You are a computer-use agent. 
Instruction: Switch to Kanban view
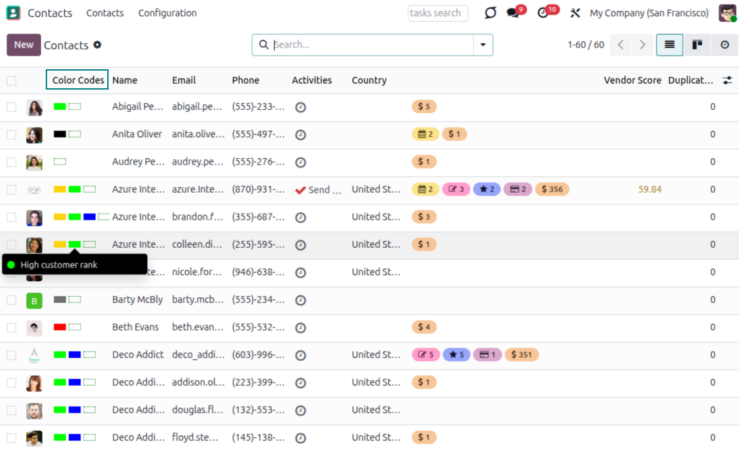click(x=696, y=44)
